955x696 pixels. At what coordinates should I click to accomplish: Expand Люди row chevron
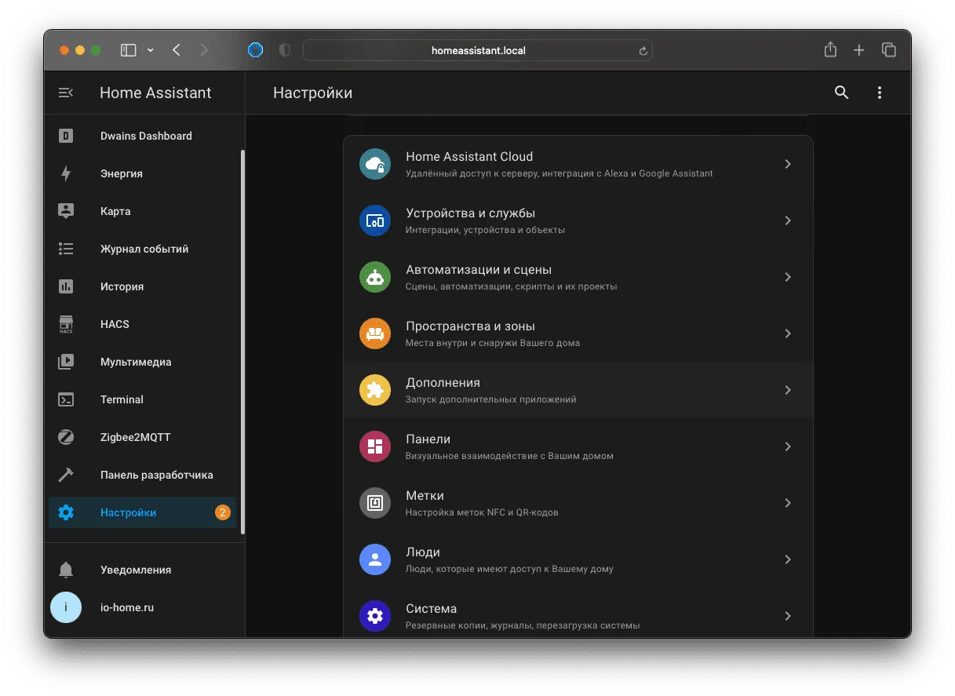click(788, 559)
